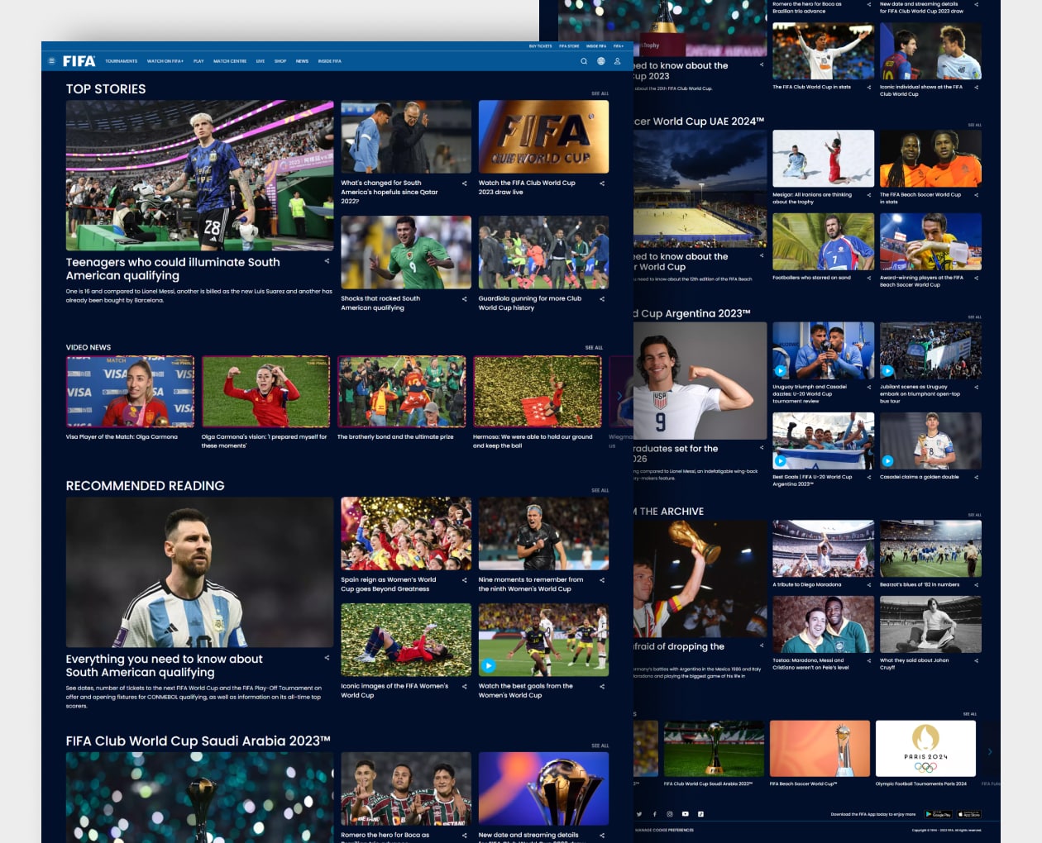Image resolution: width=1042 pixels, height=843 pixels.
Task: Click See All beside Top Stories
Action: pos(600,93)
